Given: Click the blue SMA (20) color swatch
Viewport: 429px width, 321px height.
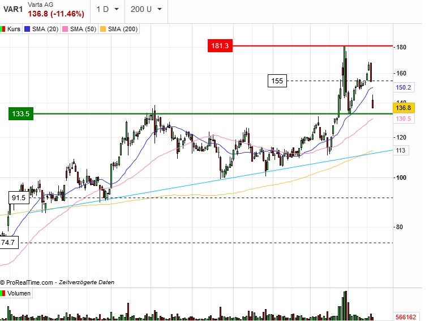Looking at the screenshot, I should click(x=27, y=29).
